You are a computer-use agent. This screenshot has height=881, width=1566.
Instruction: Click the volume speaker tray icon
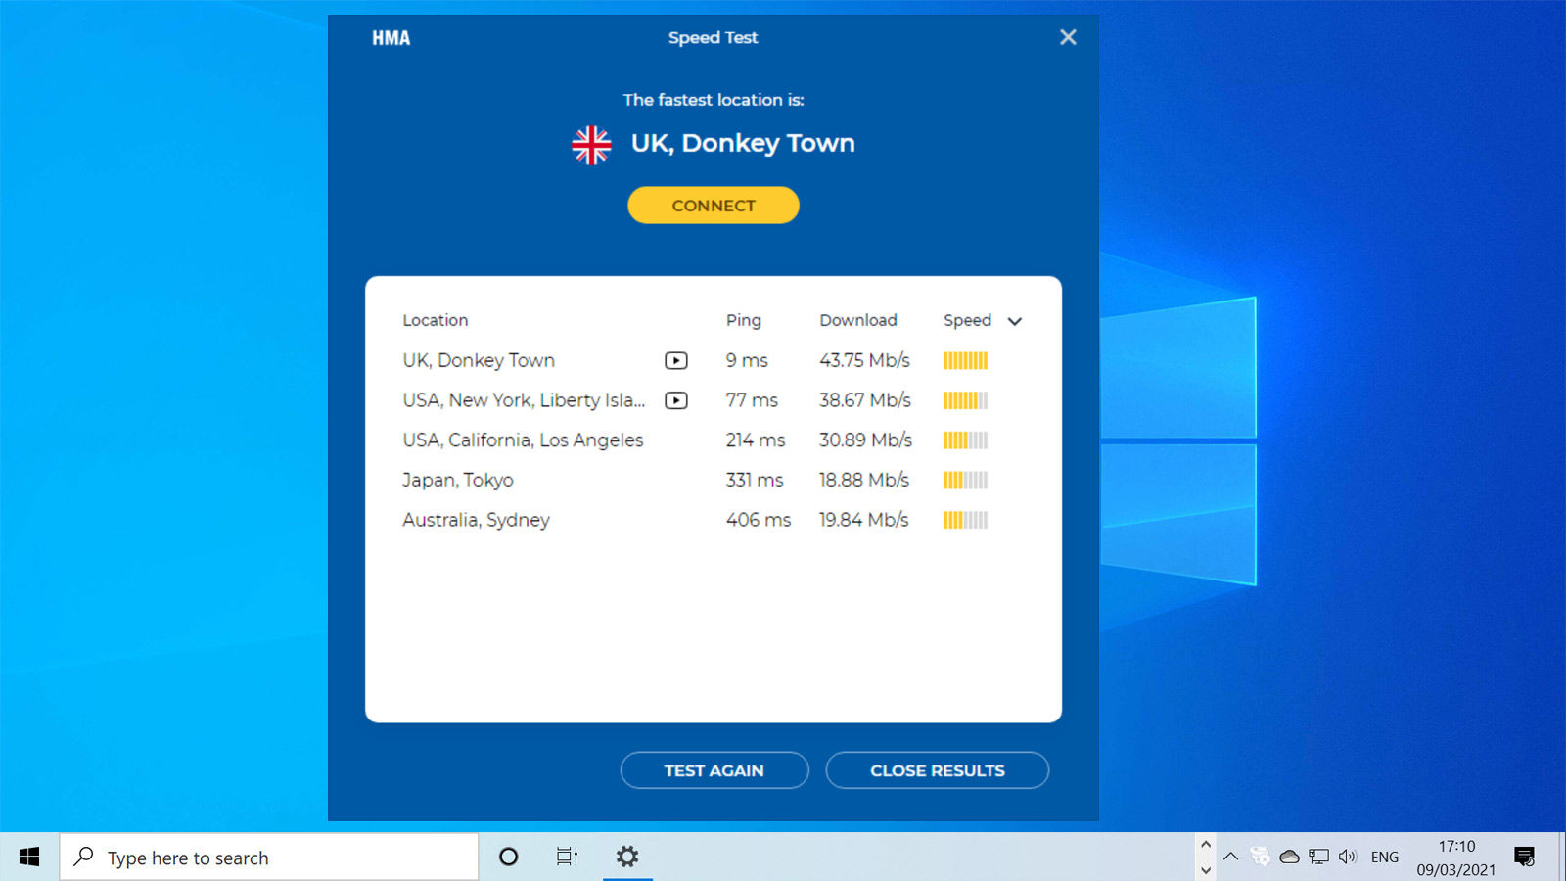[x=1348, y=857]
